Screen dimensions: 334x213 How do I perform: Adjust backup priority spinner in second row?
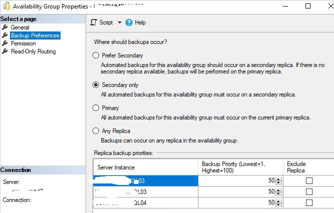[x=278, y=191]
